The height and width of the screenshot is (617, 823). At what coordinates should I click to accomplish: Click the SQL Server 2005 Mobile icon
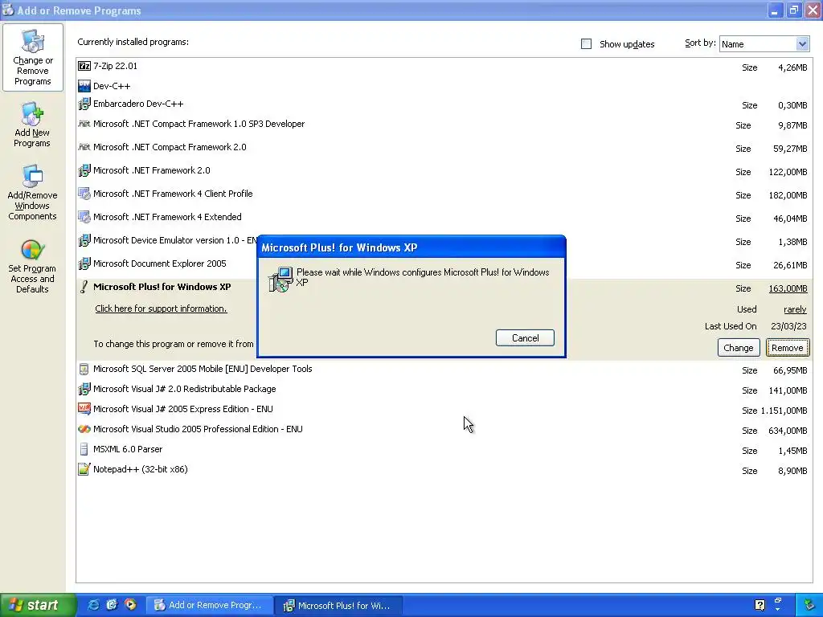pos(84,369)
